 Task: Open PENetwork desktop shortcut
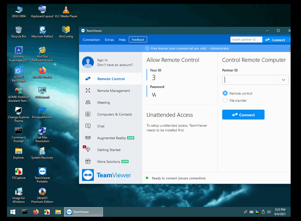pyautogui.click(x=42, y=93)
